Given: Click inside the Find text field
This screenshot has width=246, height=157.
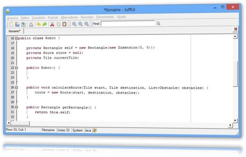Looking at the screenshot, I should (x=128, y=23).
